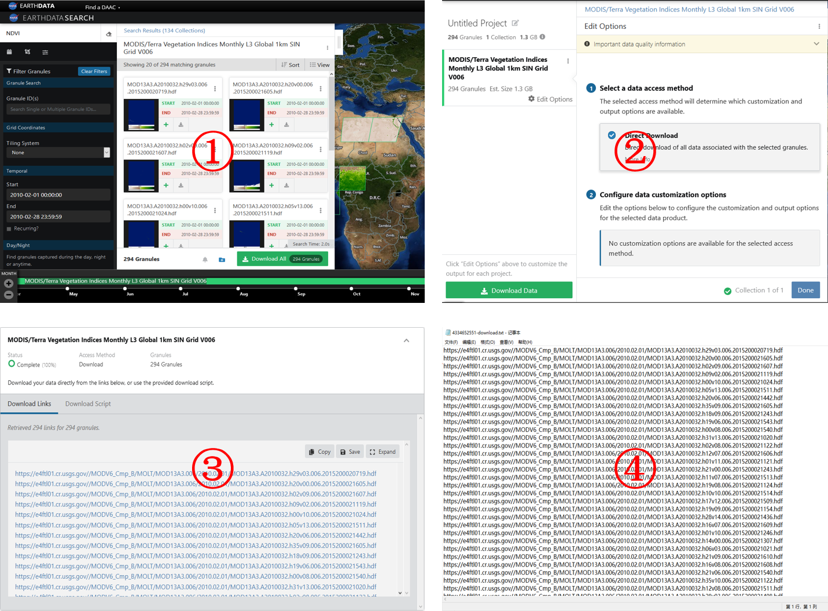Open Edit Options panel three-dot menu
This screenshot has width=828, height=611.
(x=819, y=27)
